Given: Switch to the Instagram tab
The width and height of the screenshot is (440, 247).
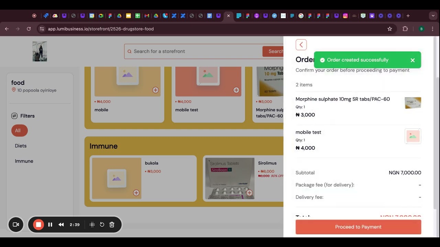Looking at the screenshot, I should tap(345, 16).
